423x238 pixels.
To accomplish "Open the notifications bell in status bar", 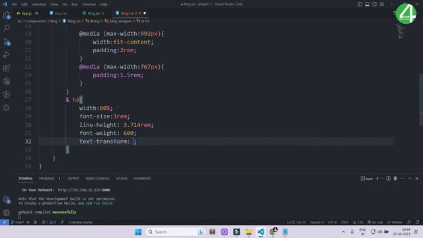I will (417, 222).
